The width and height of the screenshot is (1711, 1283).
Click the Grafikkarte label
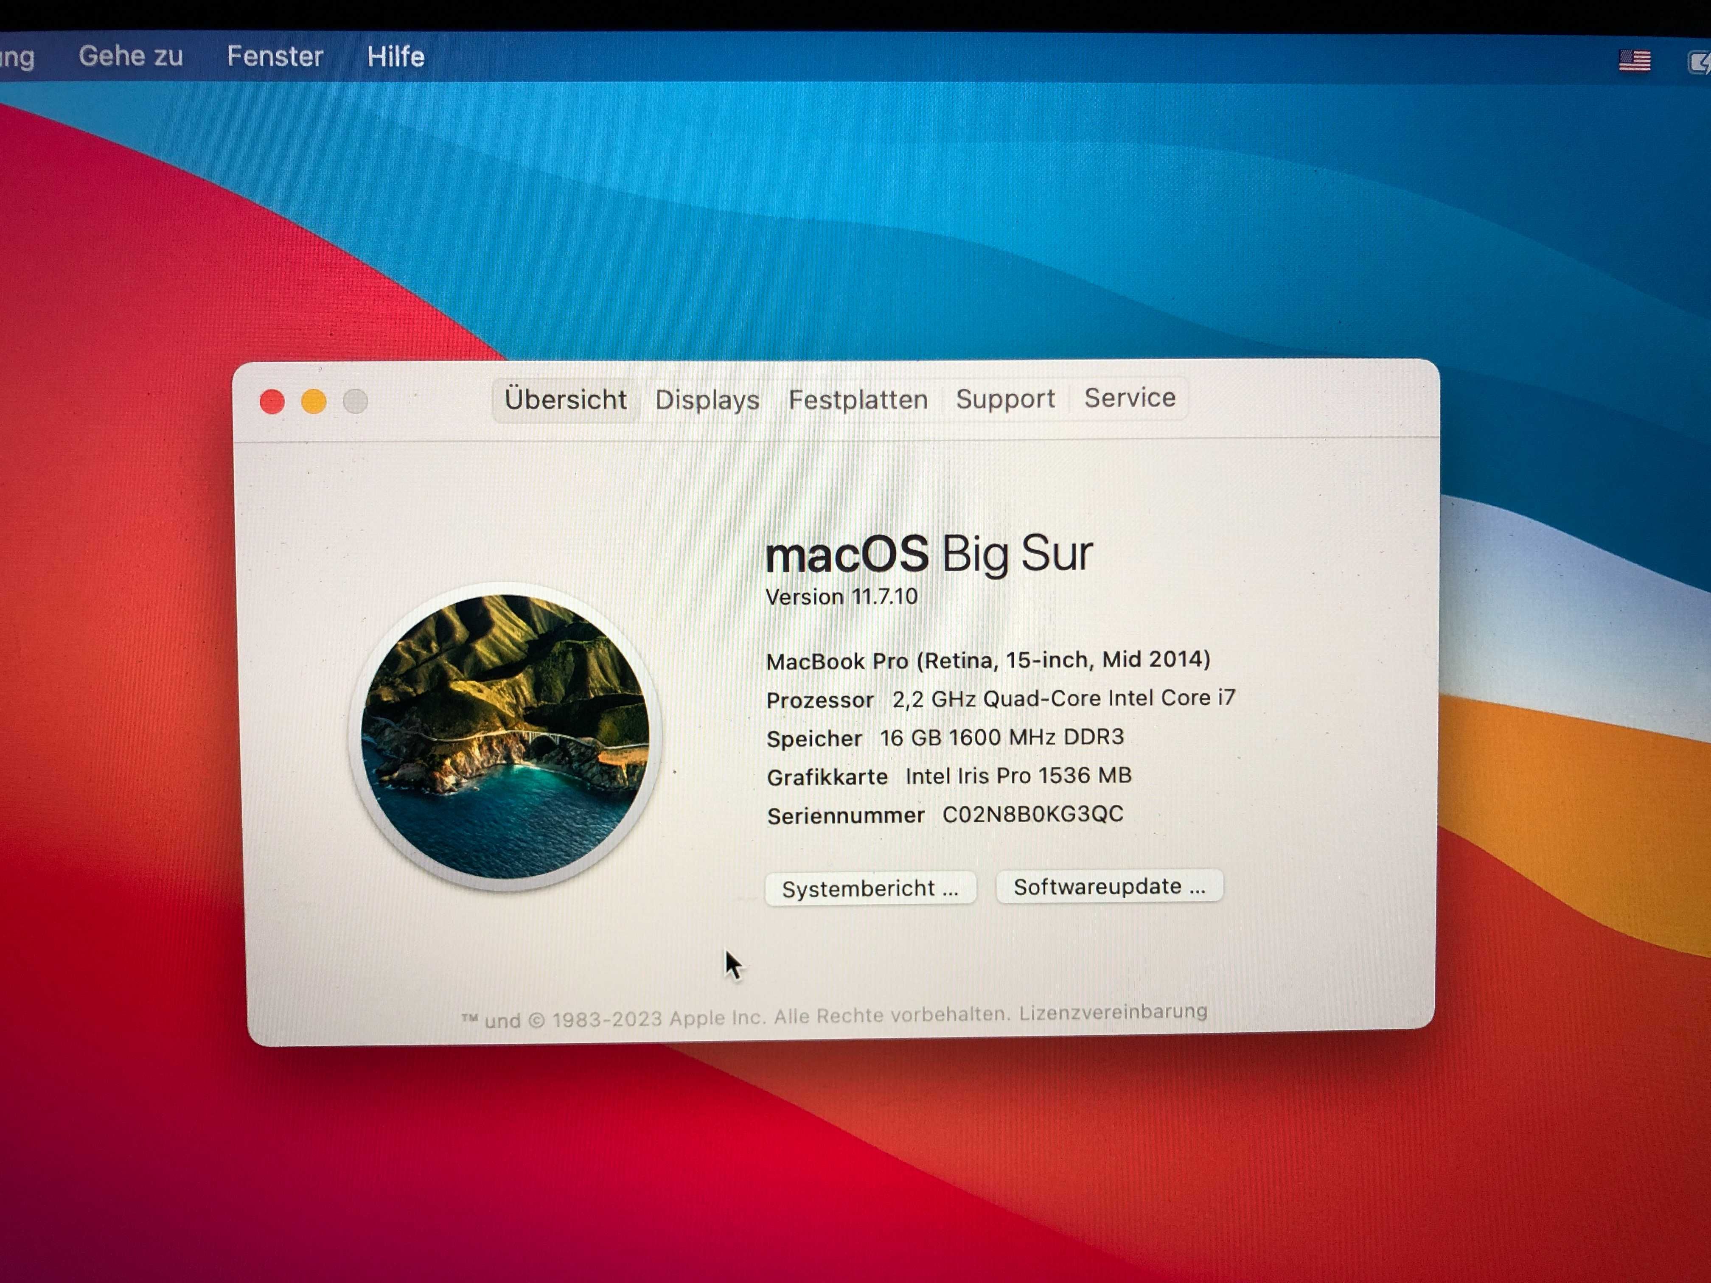pyautogui.click(x=827, y=776)
